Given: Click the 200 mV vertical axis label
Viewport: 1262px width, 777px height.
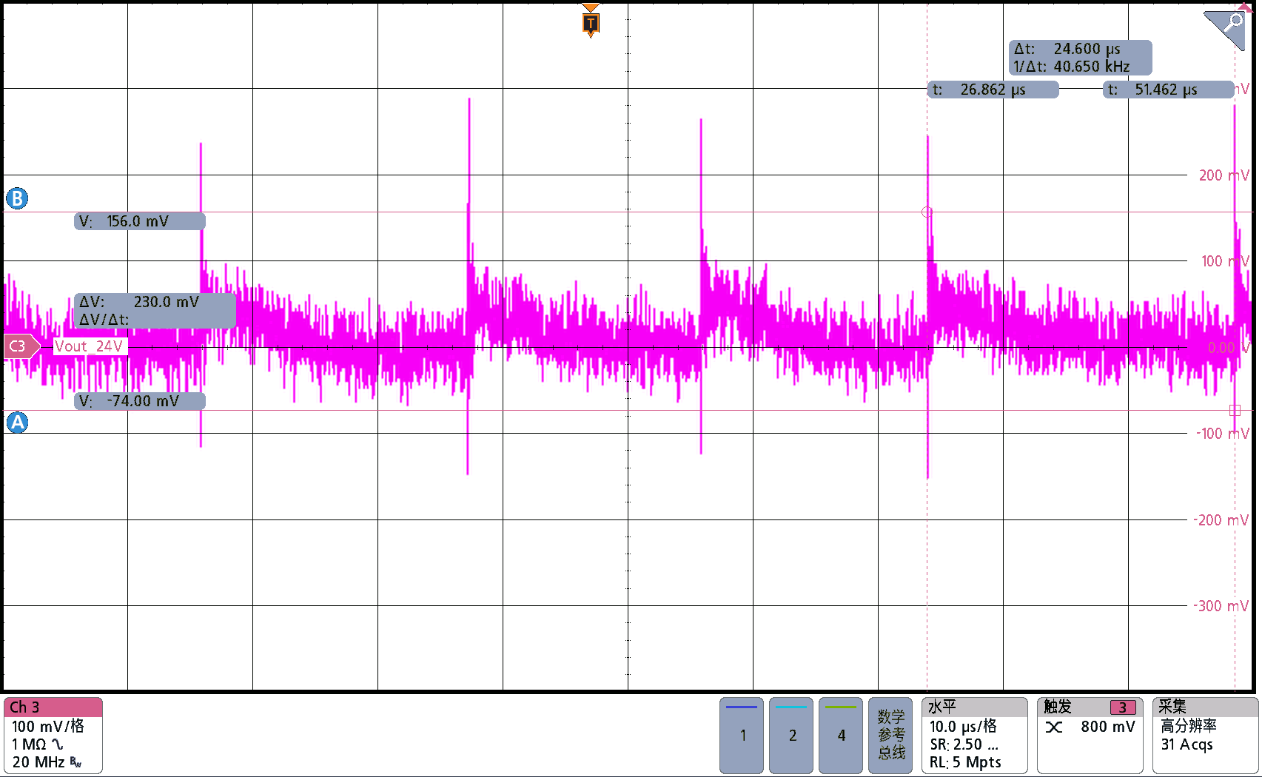Looking at the screenshot, I should [x=1224, y=175].
